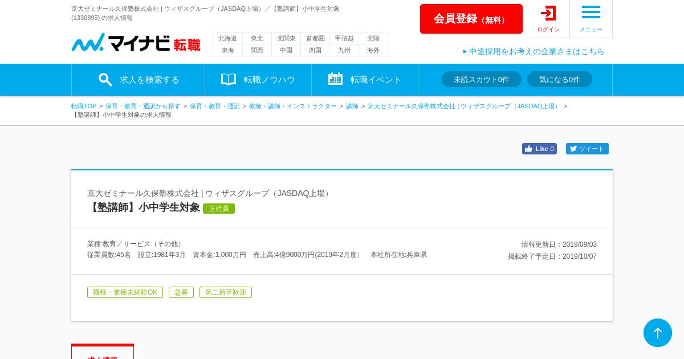
Task: Click the login door icon
Action: tap(548, 13)
